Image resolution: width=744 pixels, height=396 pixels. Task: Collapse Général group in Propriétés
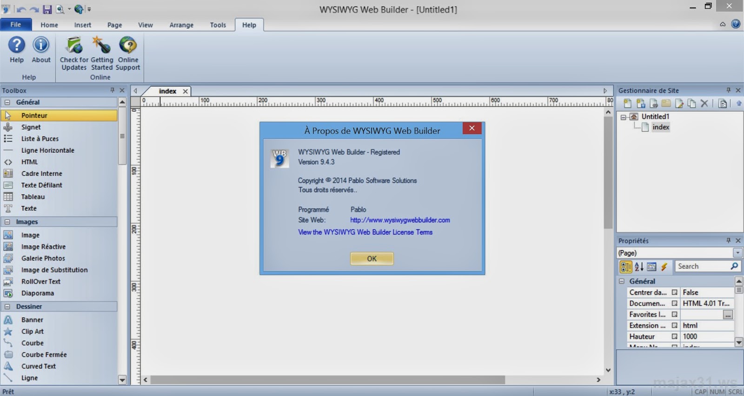click(x=622, y=281)
